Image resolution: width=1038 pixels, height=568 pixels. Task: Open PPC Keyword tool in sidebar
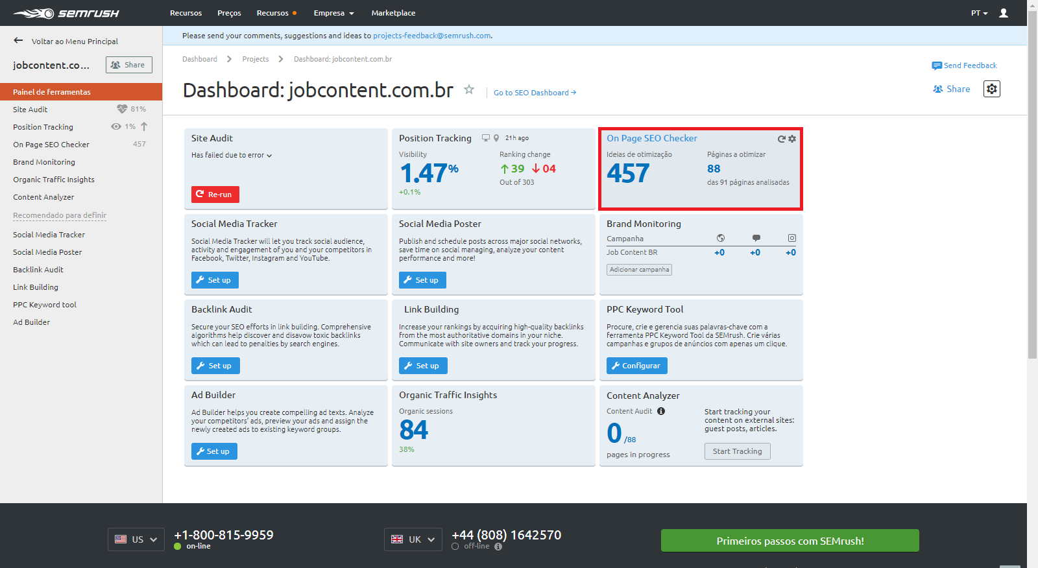pos(45,305)
